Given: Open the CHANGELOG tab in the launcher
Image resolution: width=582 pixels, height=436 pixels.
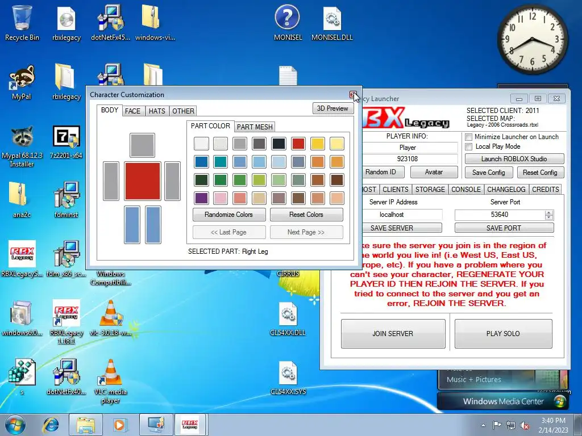Looking at the screenshot, I should tap(506, 190).
